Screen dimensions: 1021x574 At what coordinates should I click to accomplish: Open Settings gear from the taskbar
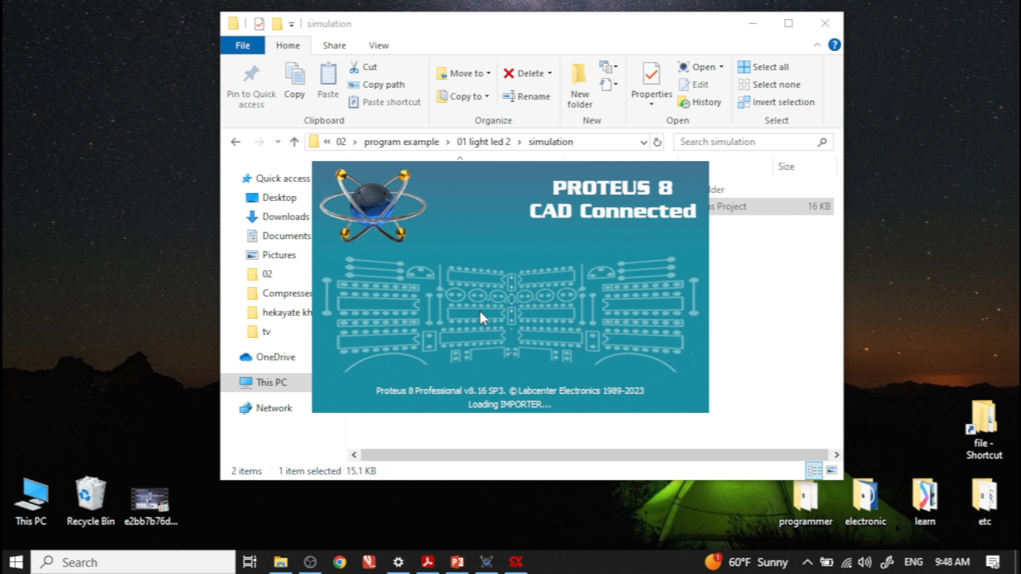click(x=398, y=562)
